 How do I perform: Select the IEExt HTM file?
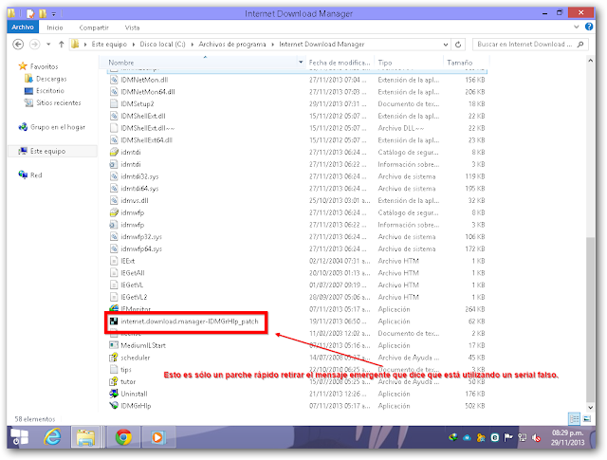click(x=127, y=261)
